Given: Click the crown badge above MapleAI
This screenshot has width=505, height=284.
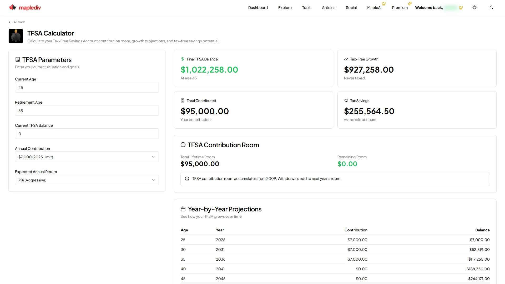Looking at the screenshot, I should click(x=384, y=4).
